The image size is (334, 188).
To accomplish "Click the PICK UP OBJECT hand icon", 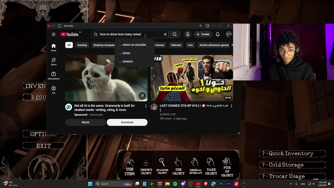I will click(x=227, y=161).
